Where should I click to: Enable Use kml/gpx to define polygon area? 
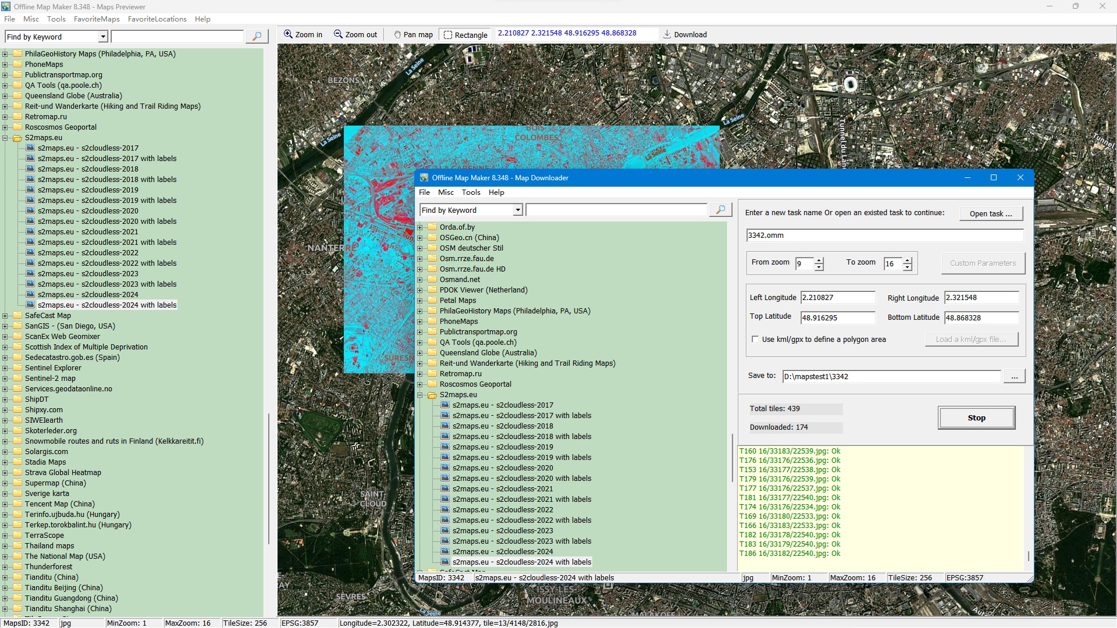(x=755, y=340)
